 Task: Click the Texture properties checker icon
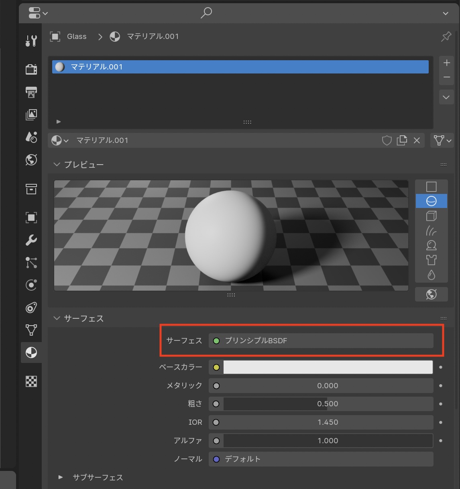point(31,381)
